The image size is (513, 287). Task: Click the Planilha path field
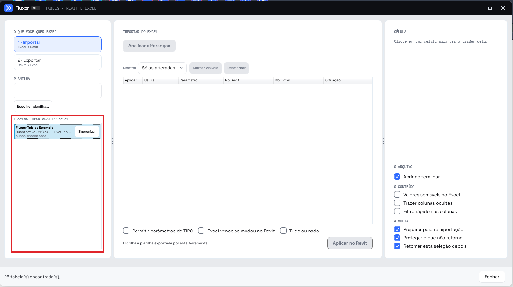click(x=58, y=91)
